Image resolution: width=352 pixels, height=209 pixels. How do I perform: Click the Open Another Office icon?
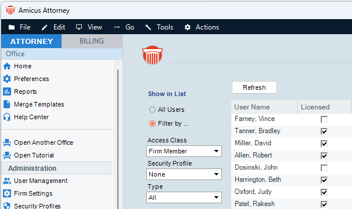[7, 142]
